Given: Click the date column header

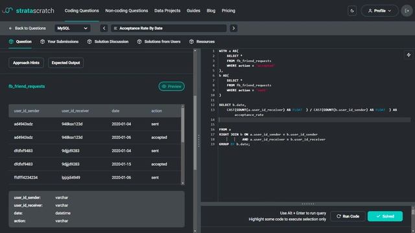Looking at the screenshot, I should tap(115, 111).
